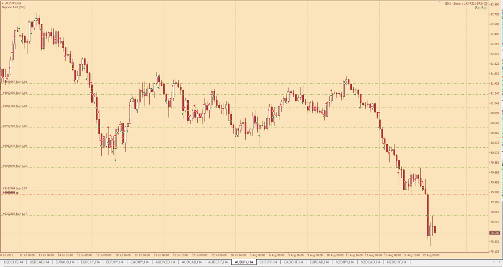Click the active AUDJPY,H4 tab

click(x=244, y=262)
